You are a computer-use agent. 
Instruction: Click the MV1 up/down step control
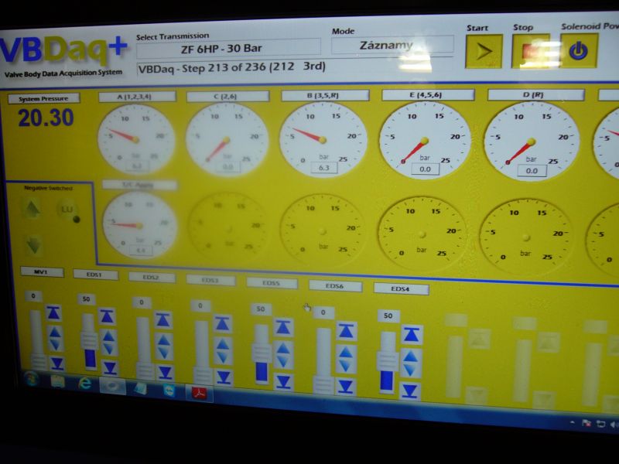(x=55, y=338)
